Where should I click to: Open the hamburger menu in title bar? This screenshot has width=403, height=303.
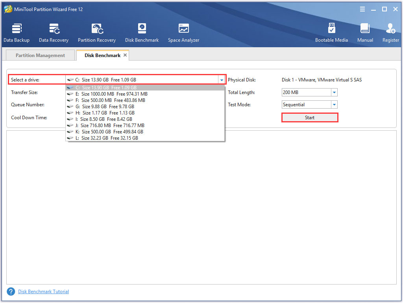click(x=362, y=9)
